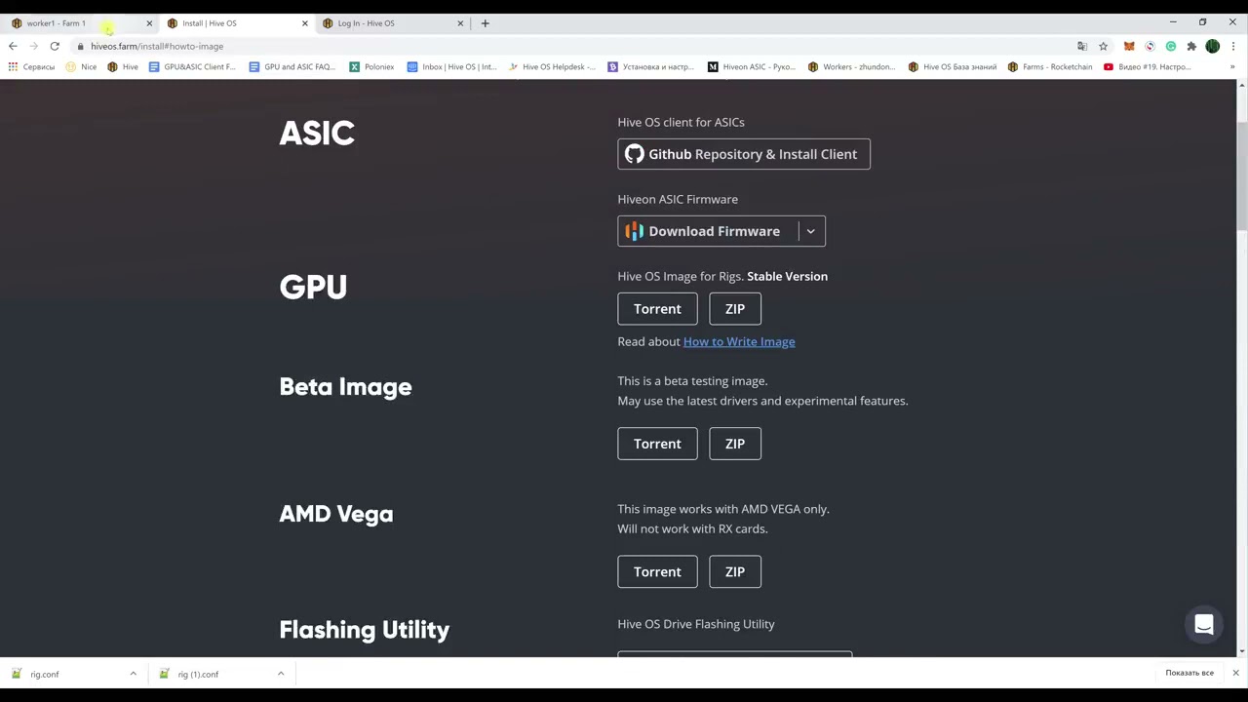Open the MetaMask fox extension
The image size is (1248, 702).
tap(1129, 46)
